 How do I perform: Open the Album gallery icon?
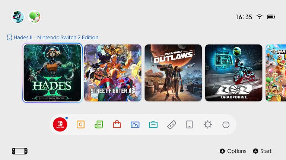pyautogui.click(x=135, y=124)
